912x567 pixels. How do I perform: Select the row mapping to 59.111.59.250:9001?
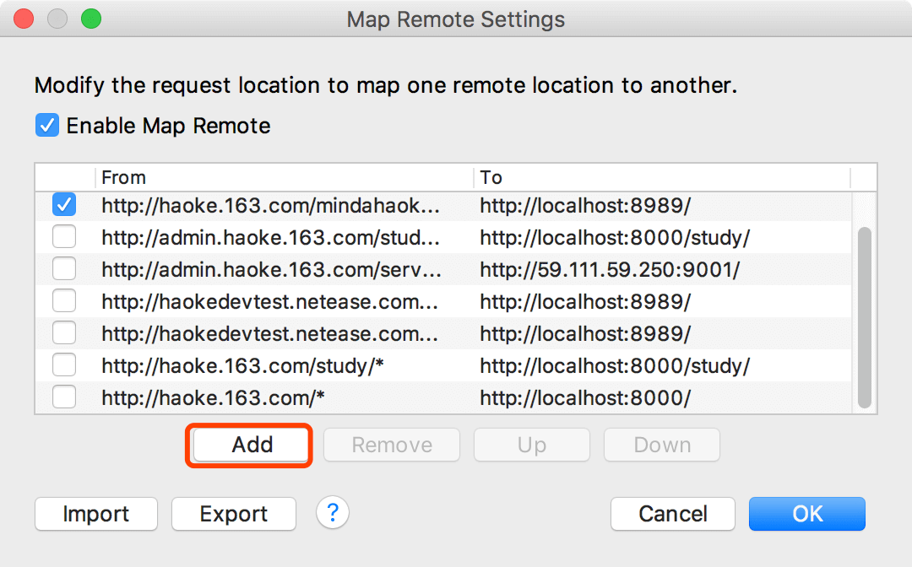tap(610, 270)
